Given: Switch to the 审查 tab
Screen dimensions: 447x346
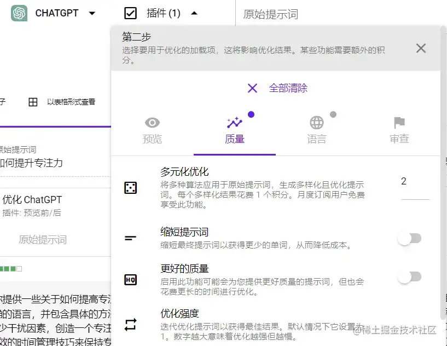Looking at the screenshot, I should pyautogui.click(x=399, y=131).
